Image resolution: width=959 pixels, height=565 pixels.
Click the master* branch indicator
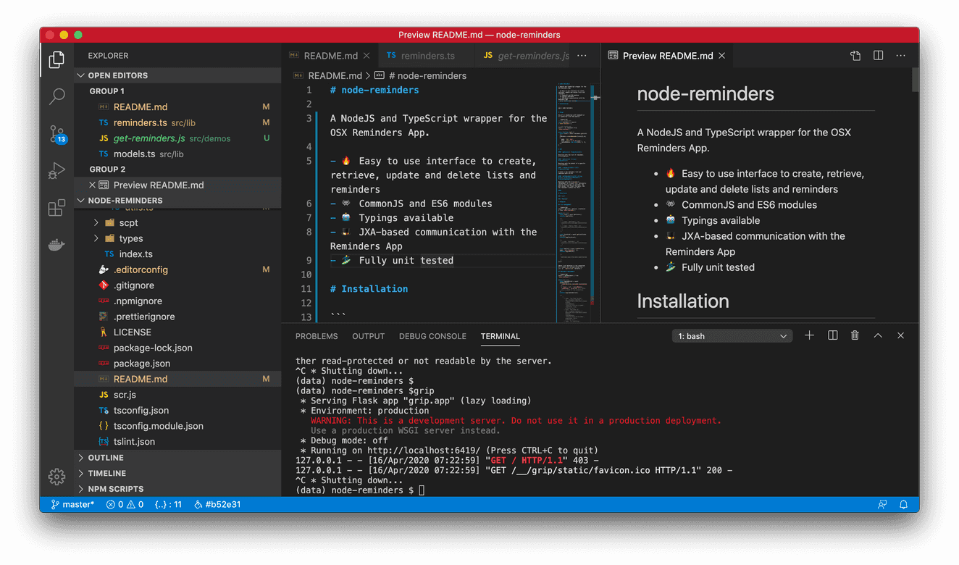click(71, 504)
